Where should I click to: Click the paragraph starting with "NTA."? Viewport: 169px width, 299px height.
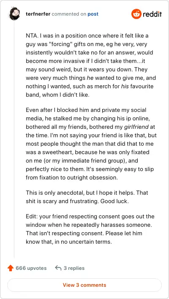pyautogui.click(x=91, y=65)
